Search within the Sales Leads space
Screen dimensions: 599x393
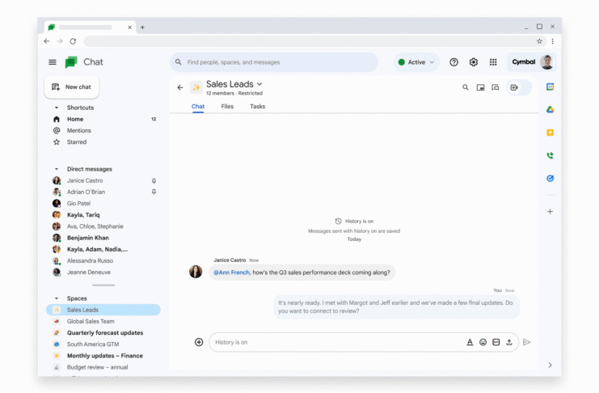click(x=466, y=87)
